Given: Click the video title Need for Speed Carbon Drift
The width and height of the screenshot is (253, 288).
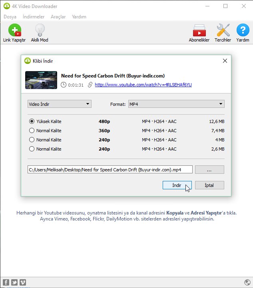Looking at the screenshot, I should click(113, 75).
